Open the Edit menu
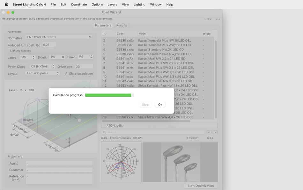The image size is (303, 190). 63,4
